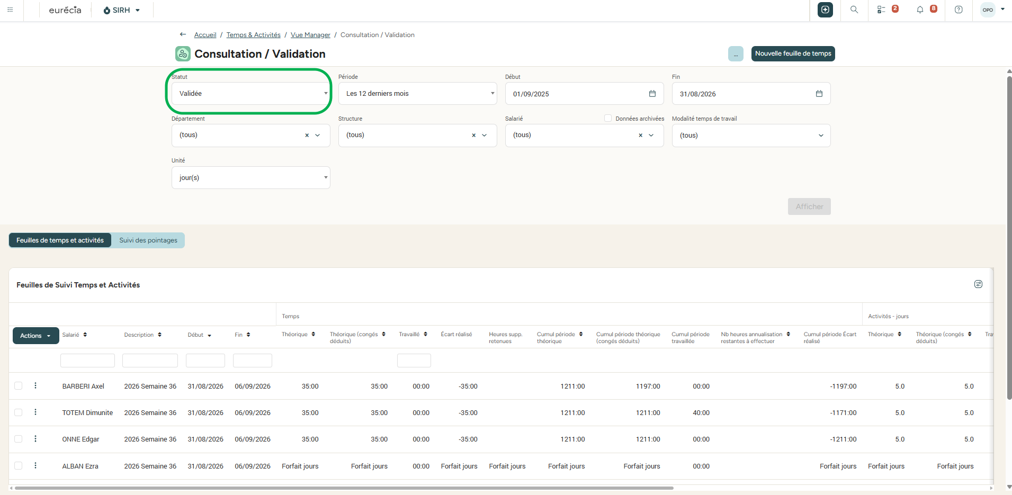The height and width of the screenshot is (495, 1012).
Task: Expand the Structure dropdown chevron
Action: click(x=485, y=136)
